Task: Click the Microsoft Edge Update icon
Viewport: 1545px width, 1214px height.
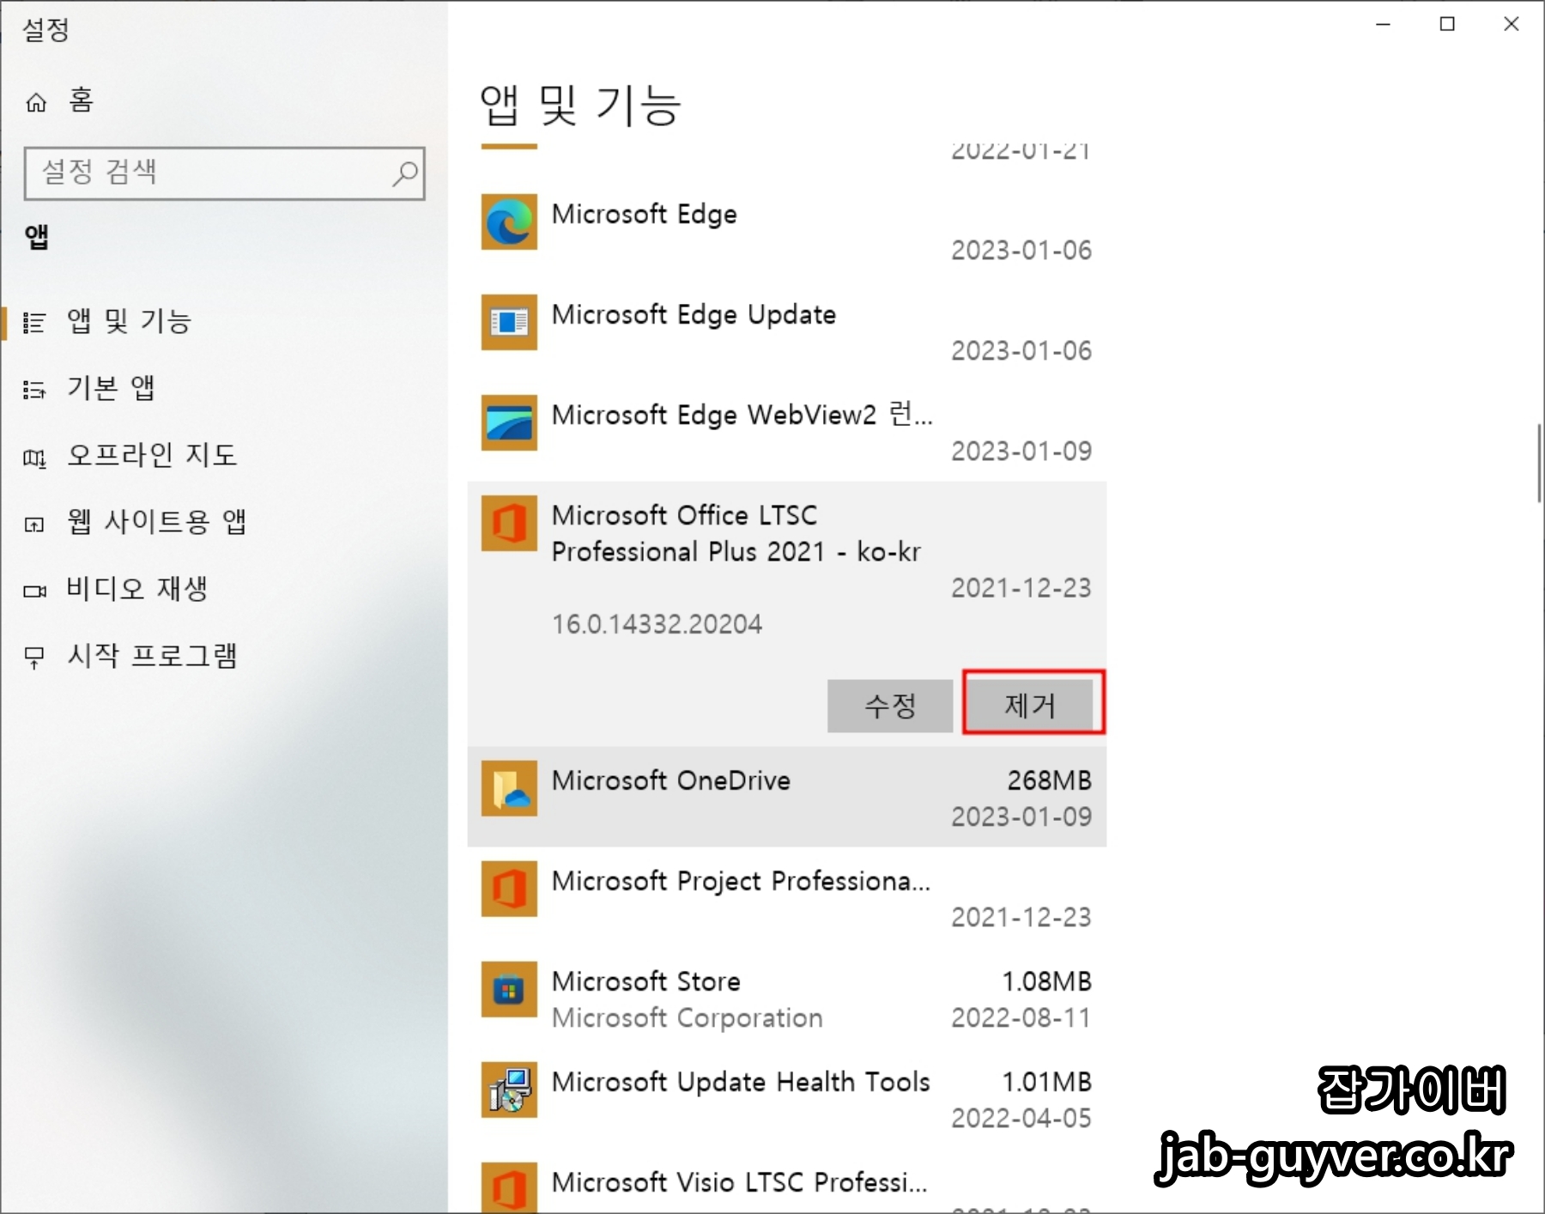Action: [x=509, y=322]
